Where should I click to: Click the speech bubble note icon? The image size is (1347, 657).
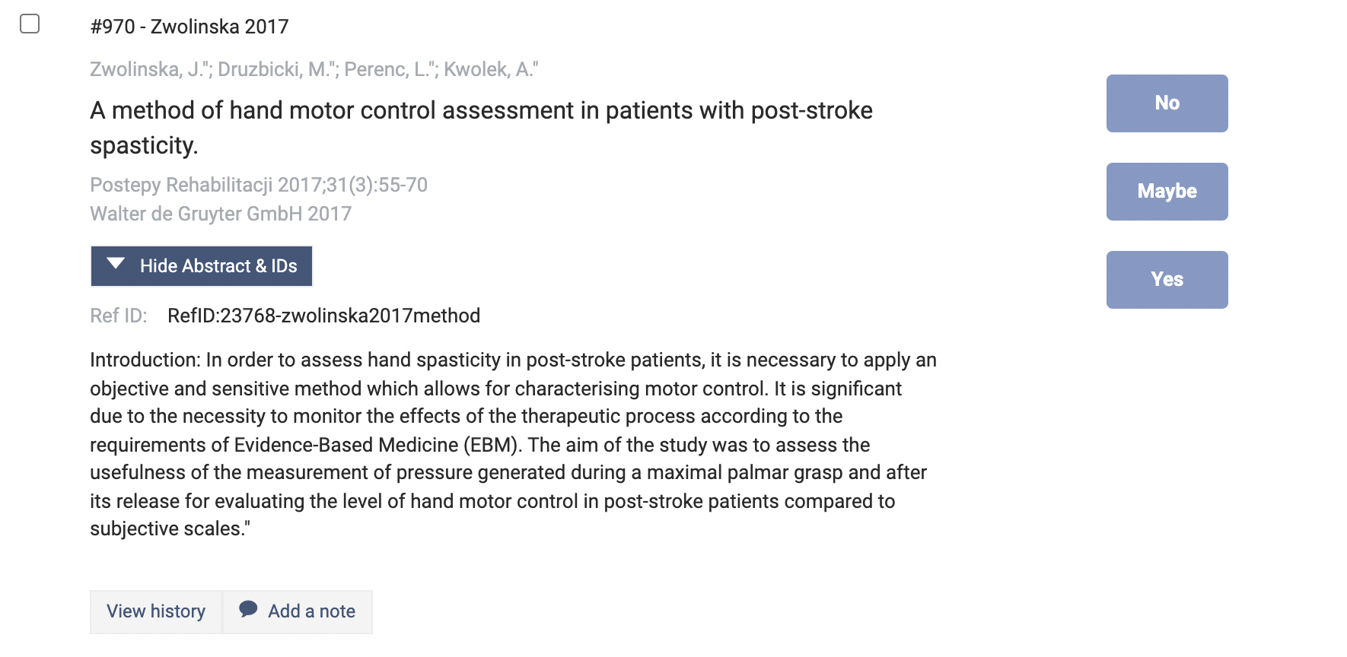(248, 609)
